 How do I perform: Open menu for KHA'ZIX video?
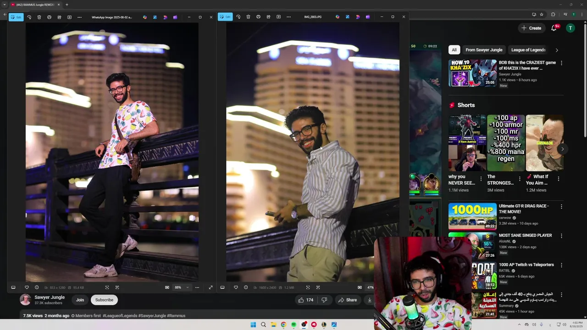[561, 63]
